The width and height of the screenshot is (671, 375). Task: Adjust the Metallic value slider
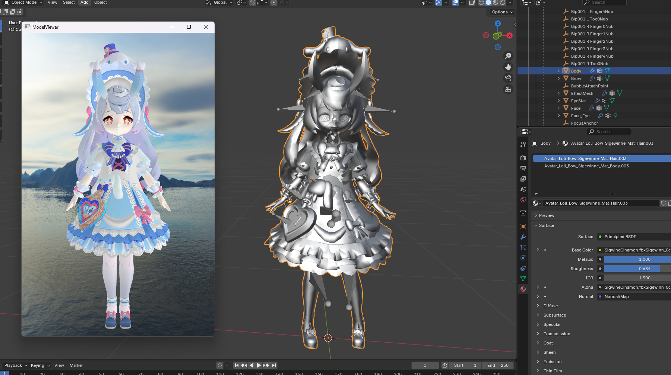click(x=637, y=259)
